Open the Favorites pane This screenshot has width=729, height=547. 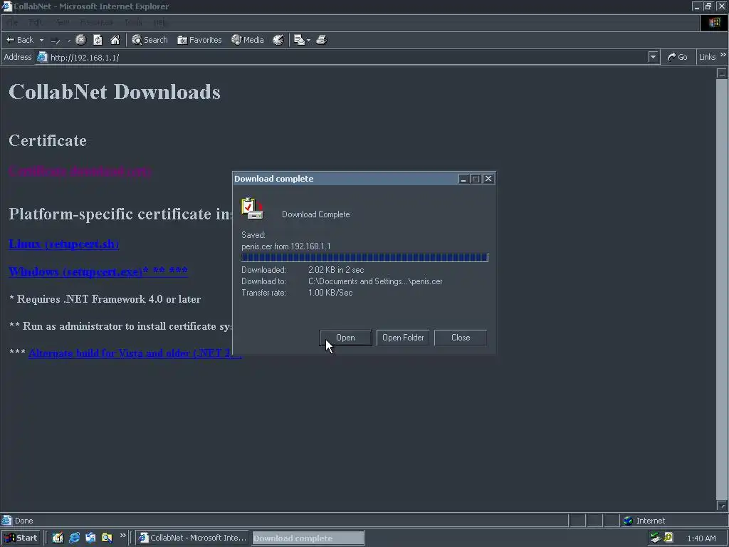(x=199, y=40)
